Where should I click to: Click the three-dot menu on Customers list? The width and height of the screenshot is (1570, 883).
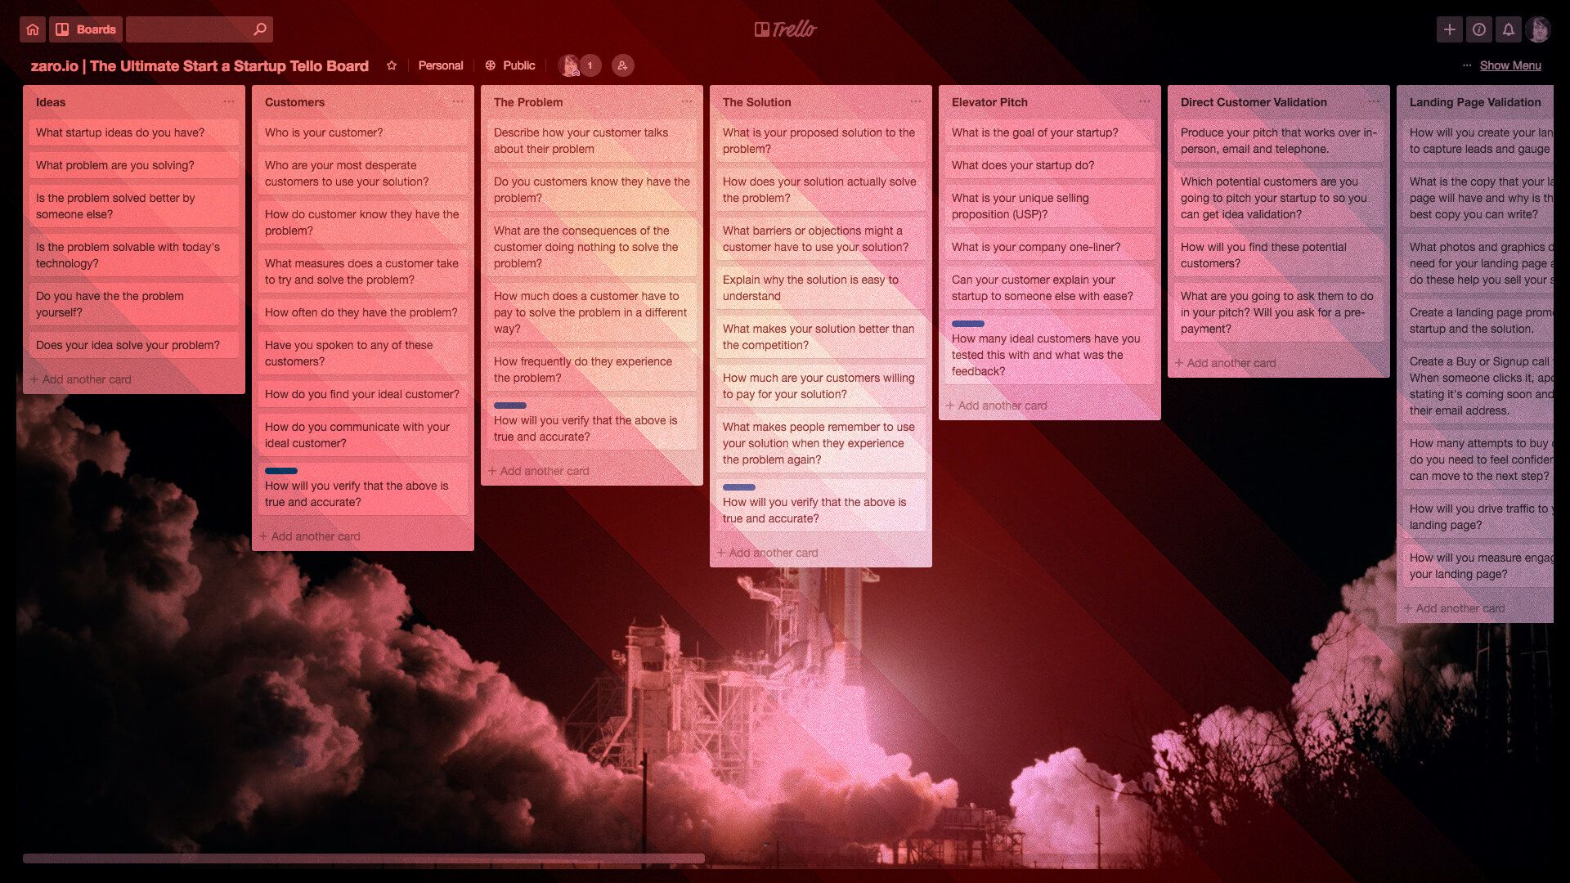coord(456,101)
